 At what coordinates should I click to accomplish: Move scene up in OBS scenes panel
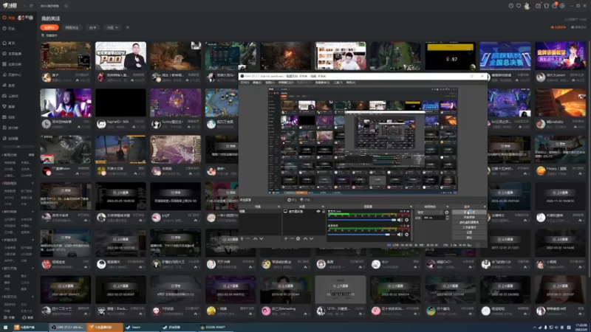255,238
